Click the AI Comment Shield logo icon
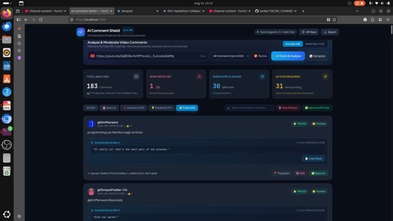393x221 pixels. [x=81, y=32]
